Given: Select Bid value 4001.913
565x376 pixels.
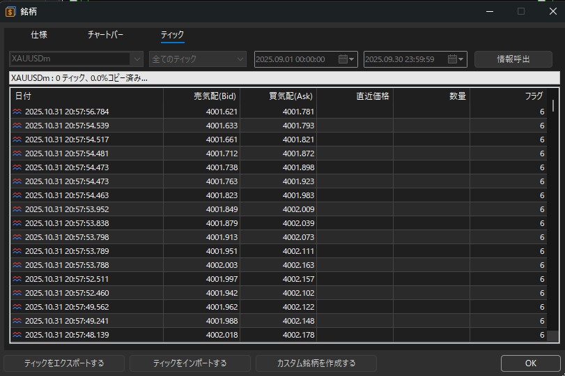Looking at the screenshot, I should point(222,237).
